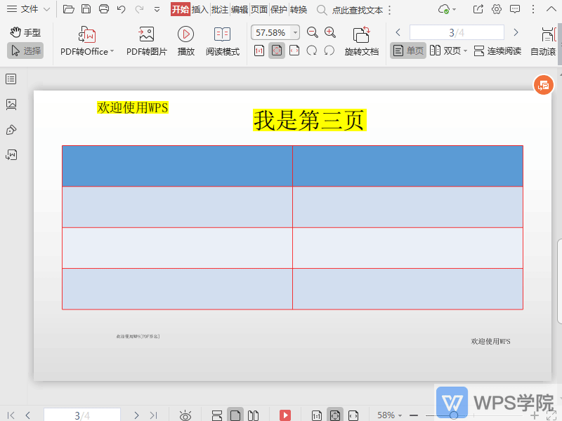Select 单页 single page view

pos(408,51)
